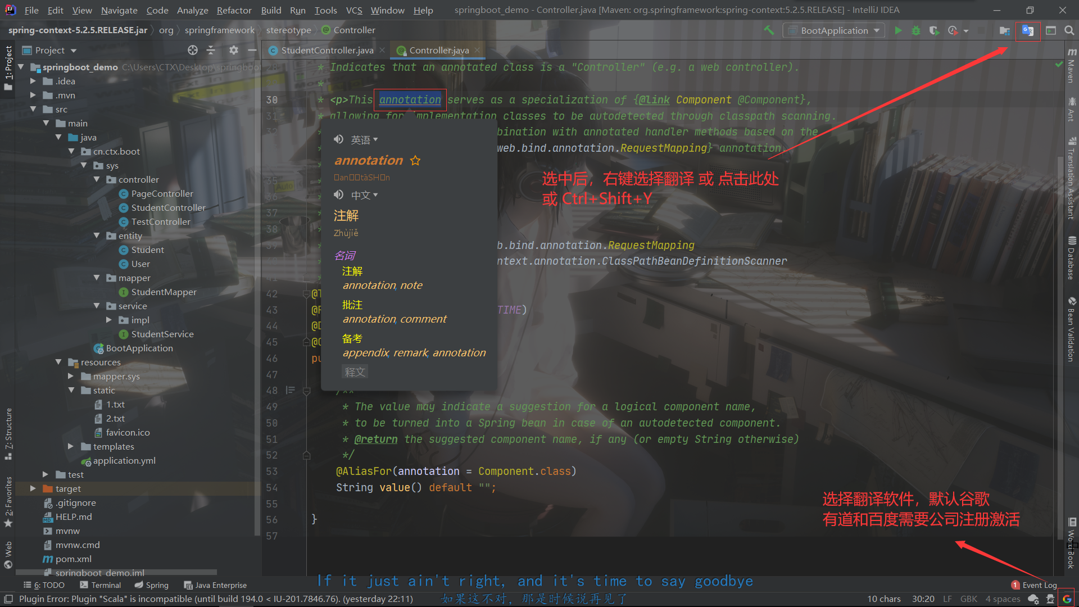
Task: Open the Java Enterprise tool window
Action: click(215, 585)
